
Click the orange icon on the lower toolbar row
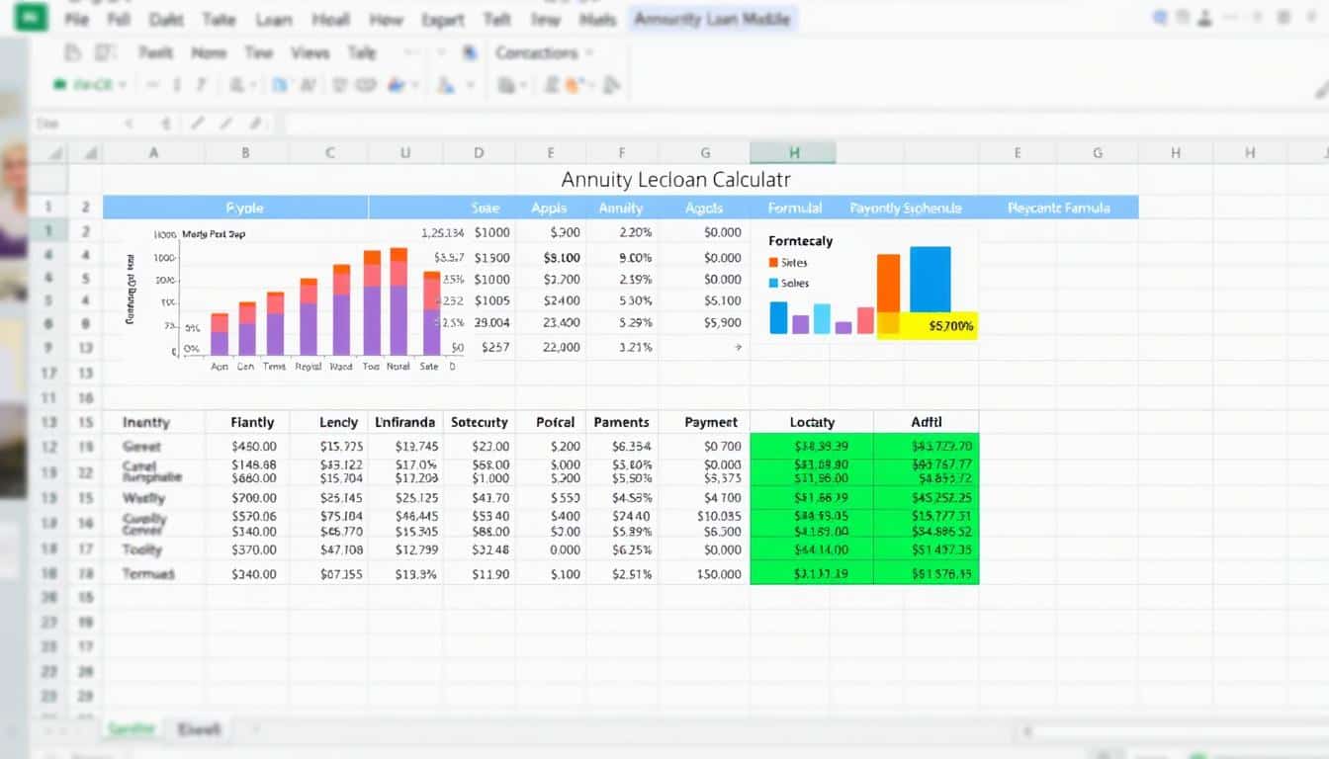574,86
